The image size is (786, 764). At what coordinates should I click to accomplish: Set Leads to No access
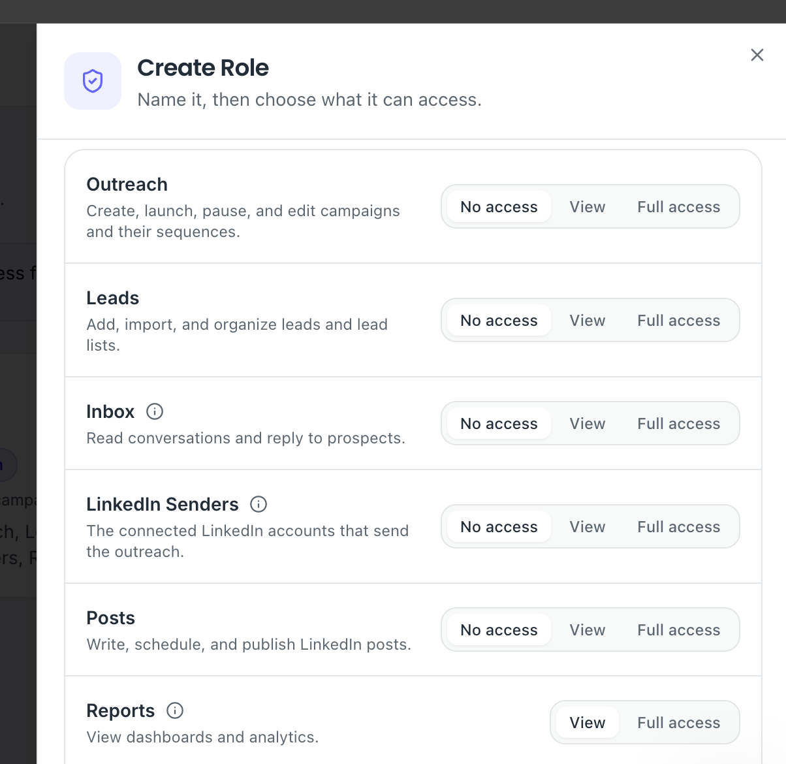(499, 321)
